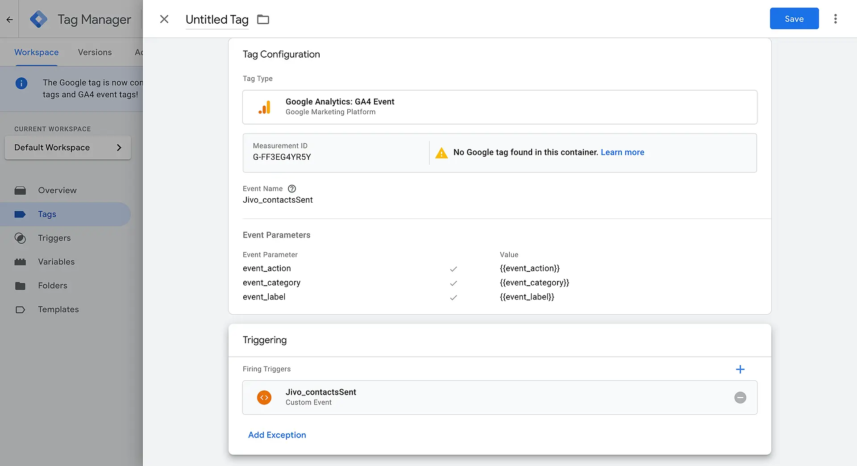Click Add Exception link
This screenshot has width=857, height=466.
277,435
